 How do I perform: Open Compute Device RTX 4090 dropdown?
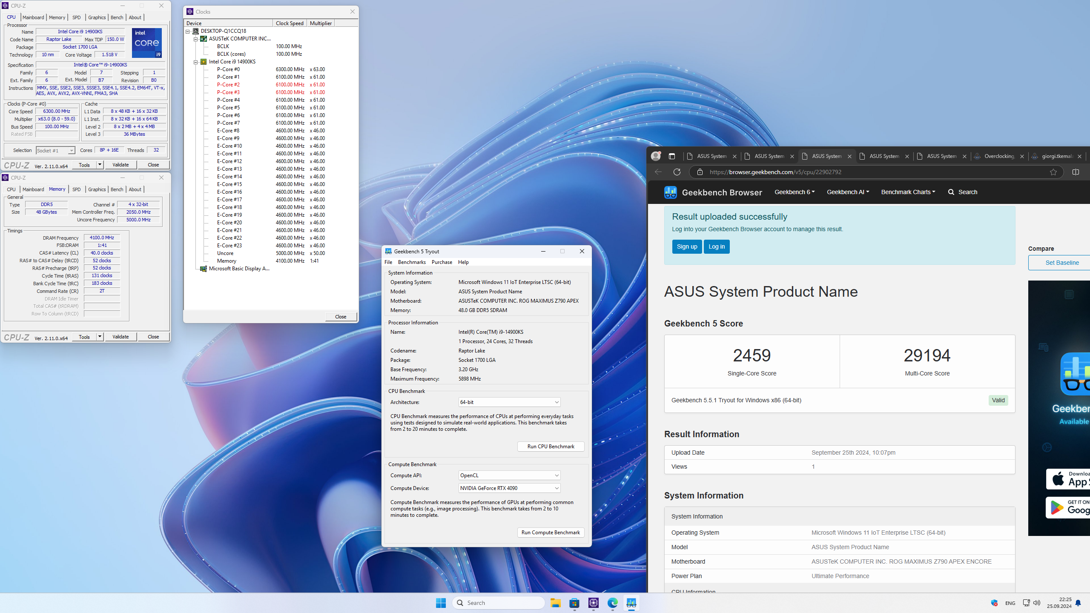click(509, 488)
